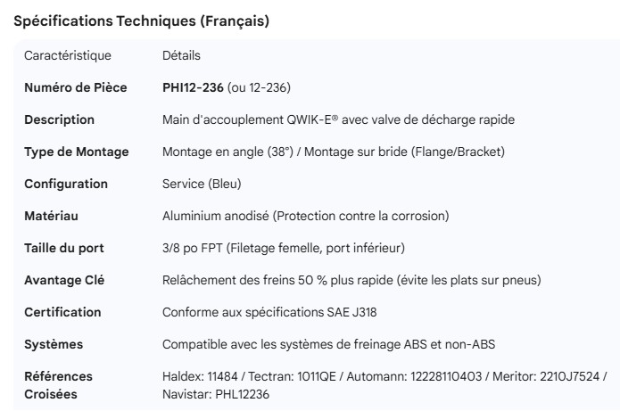Click the Service (Bleu) value
620x411 pixels.
click(x=202, y=184)
